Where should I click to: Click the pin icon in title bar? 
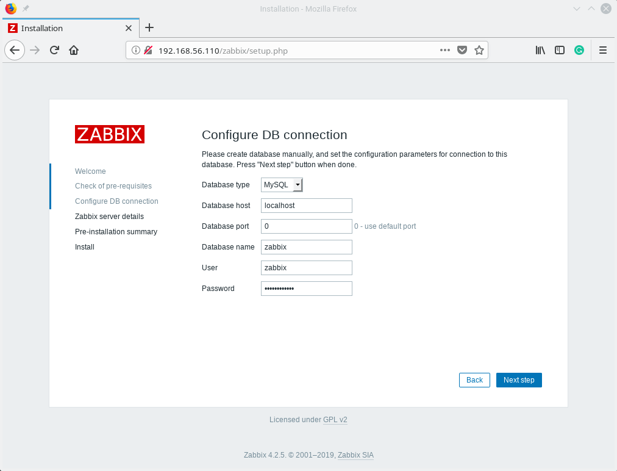26,9
